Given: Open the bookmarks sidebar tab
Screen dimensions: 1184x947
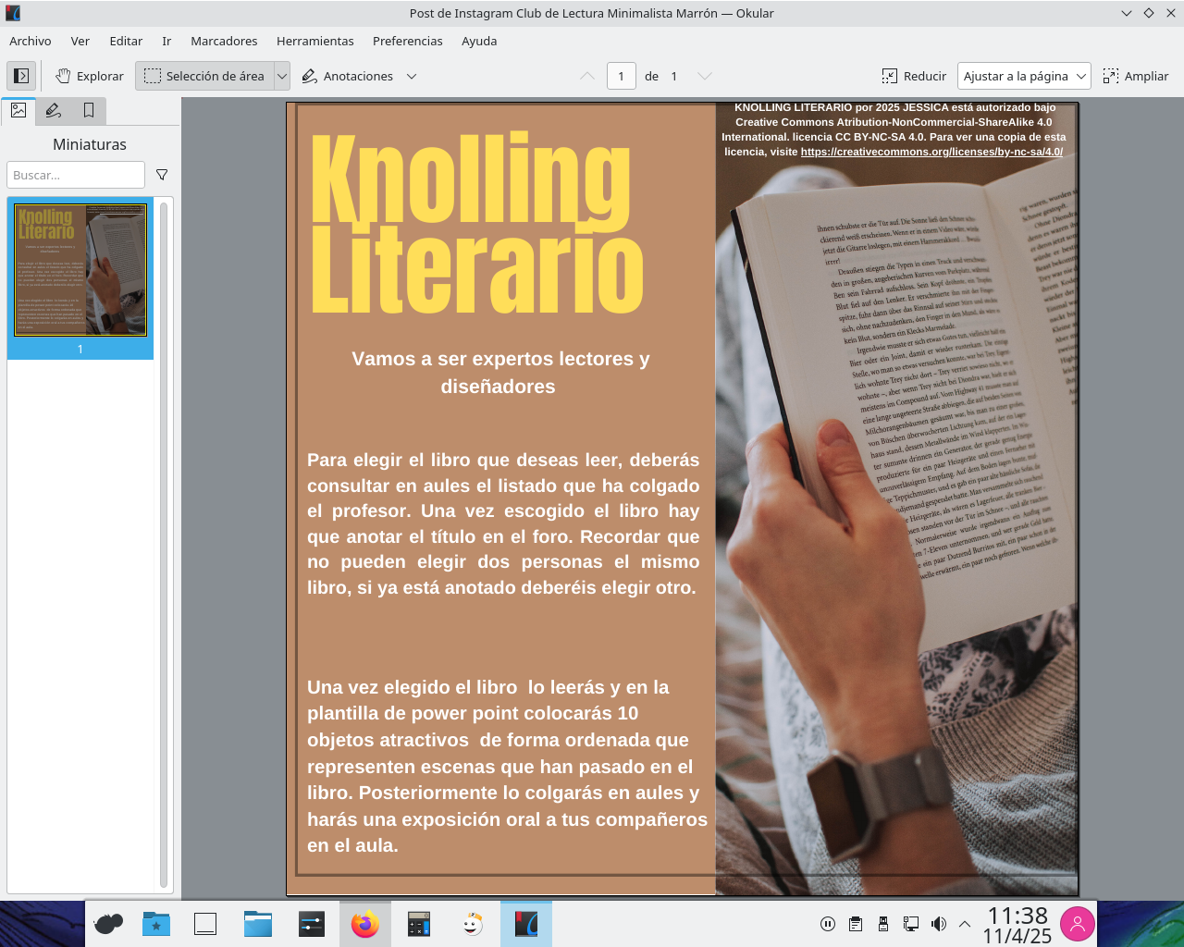Looking at the screenshot, I should [x=89, y=110].
